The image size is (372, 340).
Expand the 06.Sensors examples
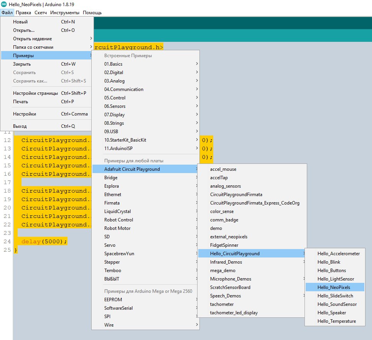click(145, 106)
